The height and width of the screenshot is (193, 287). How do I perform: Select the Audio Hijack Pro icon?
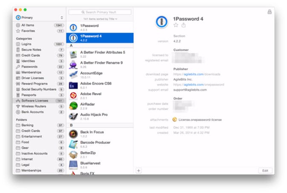pyautogui.click(x=73, y=116)
